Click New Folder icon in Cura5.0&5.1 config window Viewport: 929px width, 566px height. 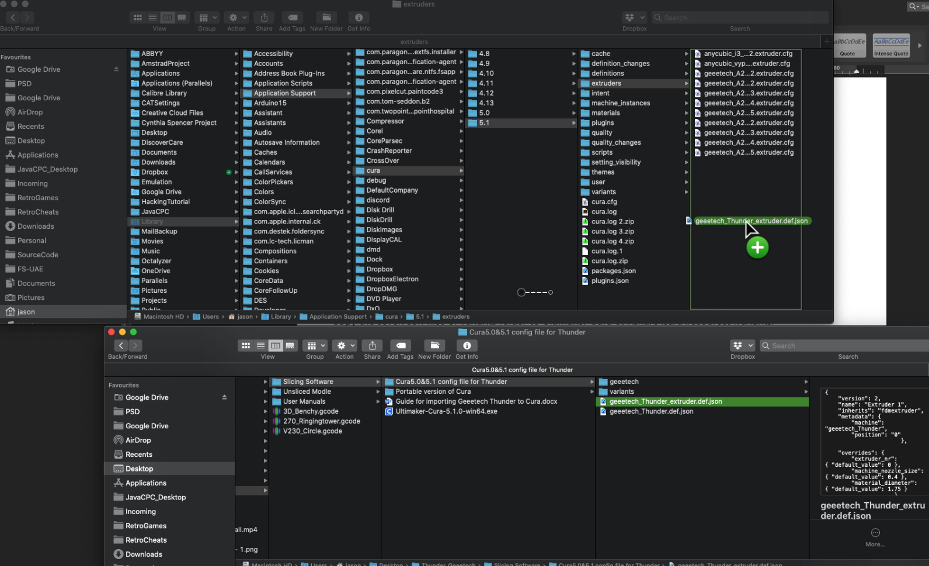point(434,345)
